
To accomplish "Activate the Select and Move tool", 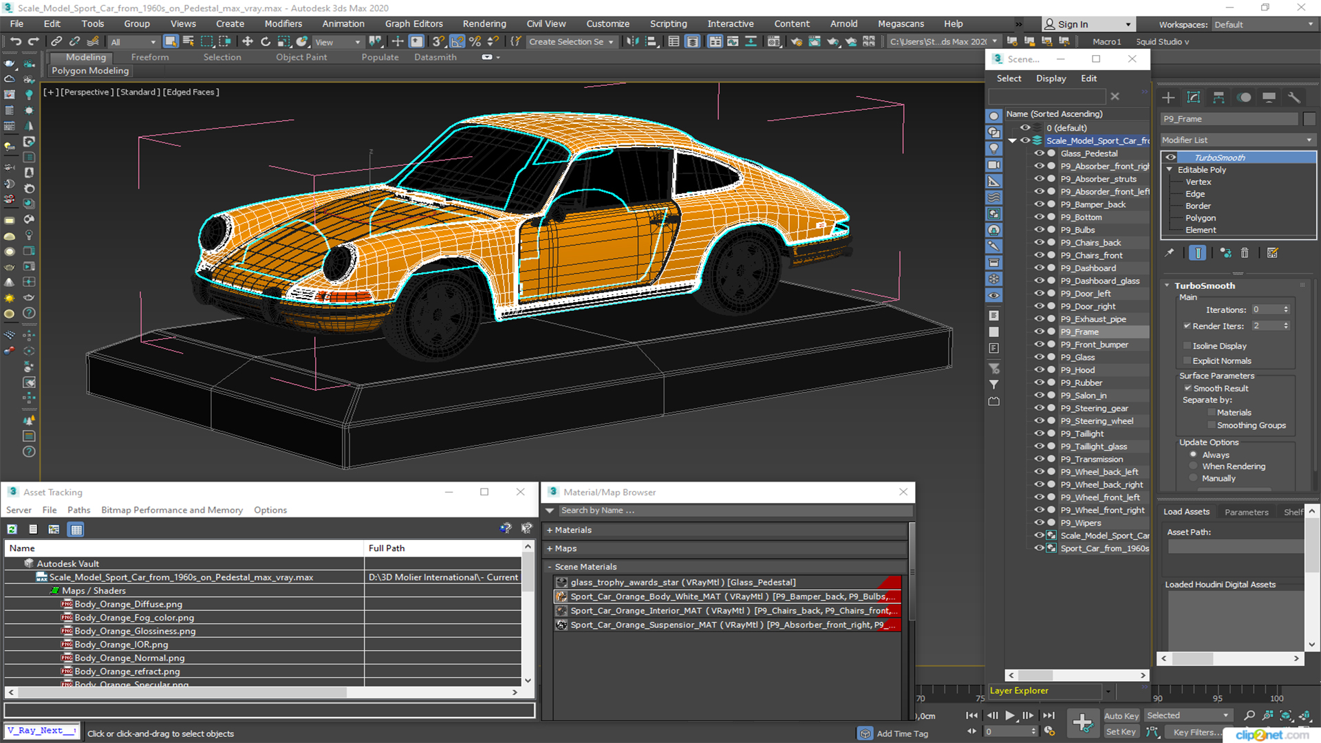I will [248, 42].
